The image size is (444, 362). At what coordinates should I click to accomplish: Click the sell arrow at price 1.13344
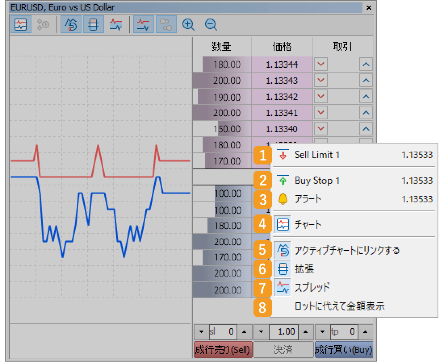(x=320, y=64)
